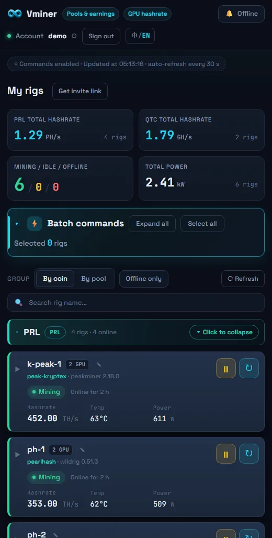The width and height of the screenshot is (272, 538).
Task: Open the Pools & earnings page
Action: pos(91,14)
